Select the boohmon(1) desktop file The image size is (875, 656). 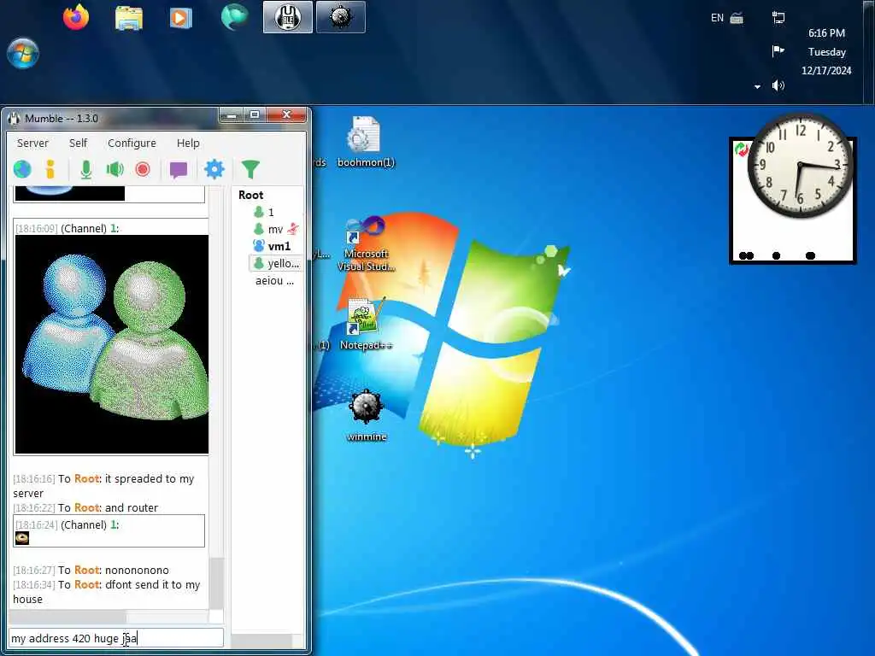tap(366, 142)
